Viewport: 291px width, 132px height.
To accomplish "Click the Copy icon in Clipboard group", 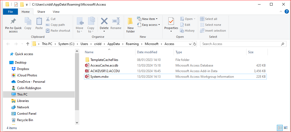I will [28, 21].
